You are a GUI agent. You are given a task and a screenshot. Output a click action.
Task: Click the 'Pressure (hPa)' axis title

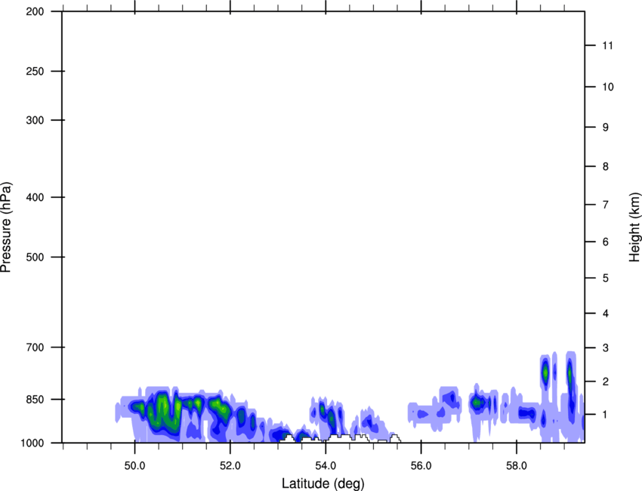pos(7,227)
